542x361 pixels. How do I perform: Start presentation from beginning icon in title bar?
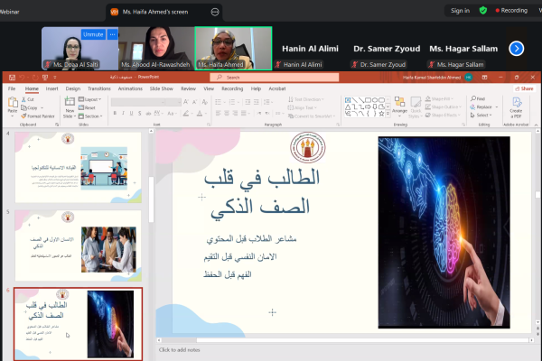click(x=45, y=78)
